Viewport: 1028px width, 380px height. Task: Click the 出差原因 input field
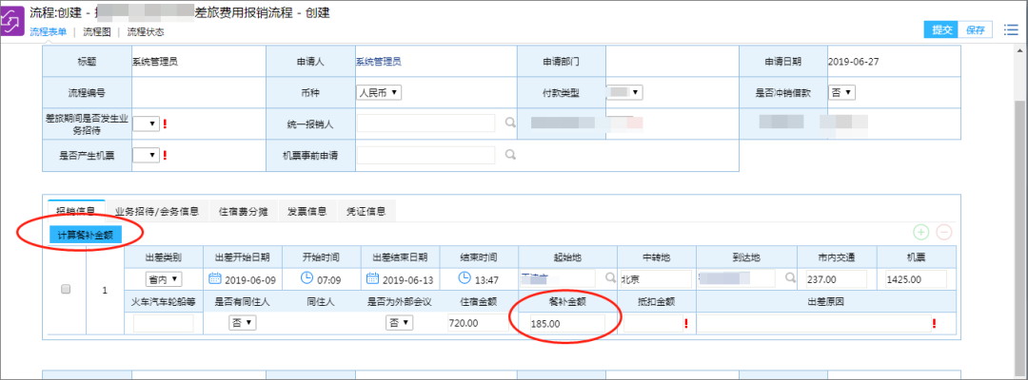(x=812, y=323)
